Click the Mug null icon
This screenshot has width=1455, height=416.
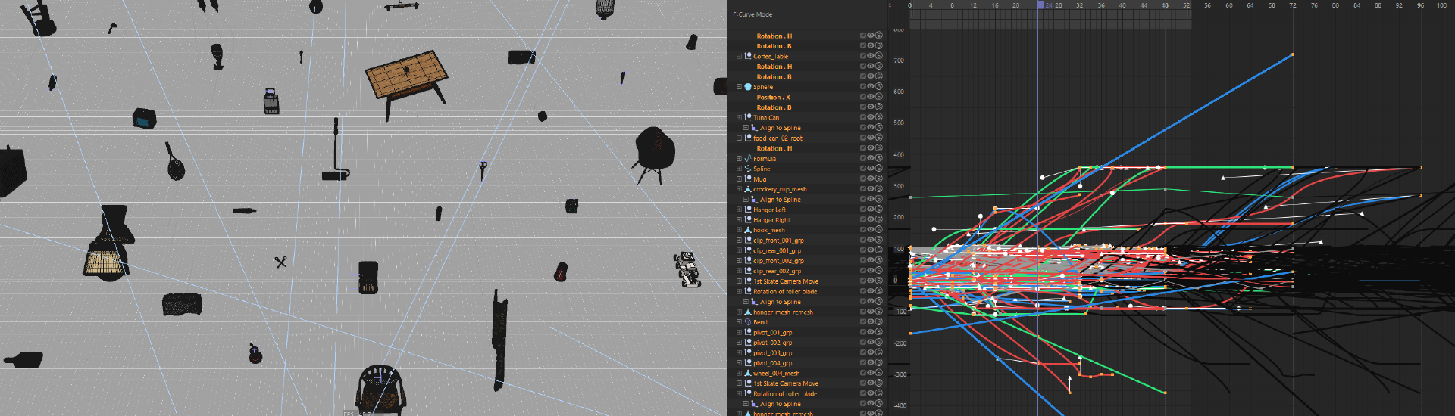coord(748,179)
